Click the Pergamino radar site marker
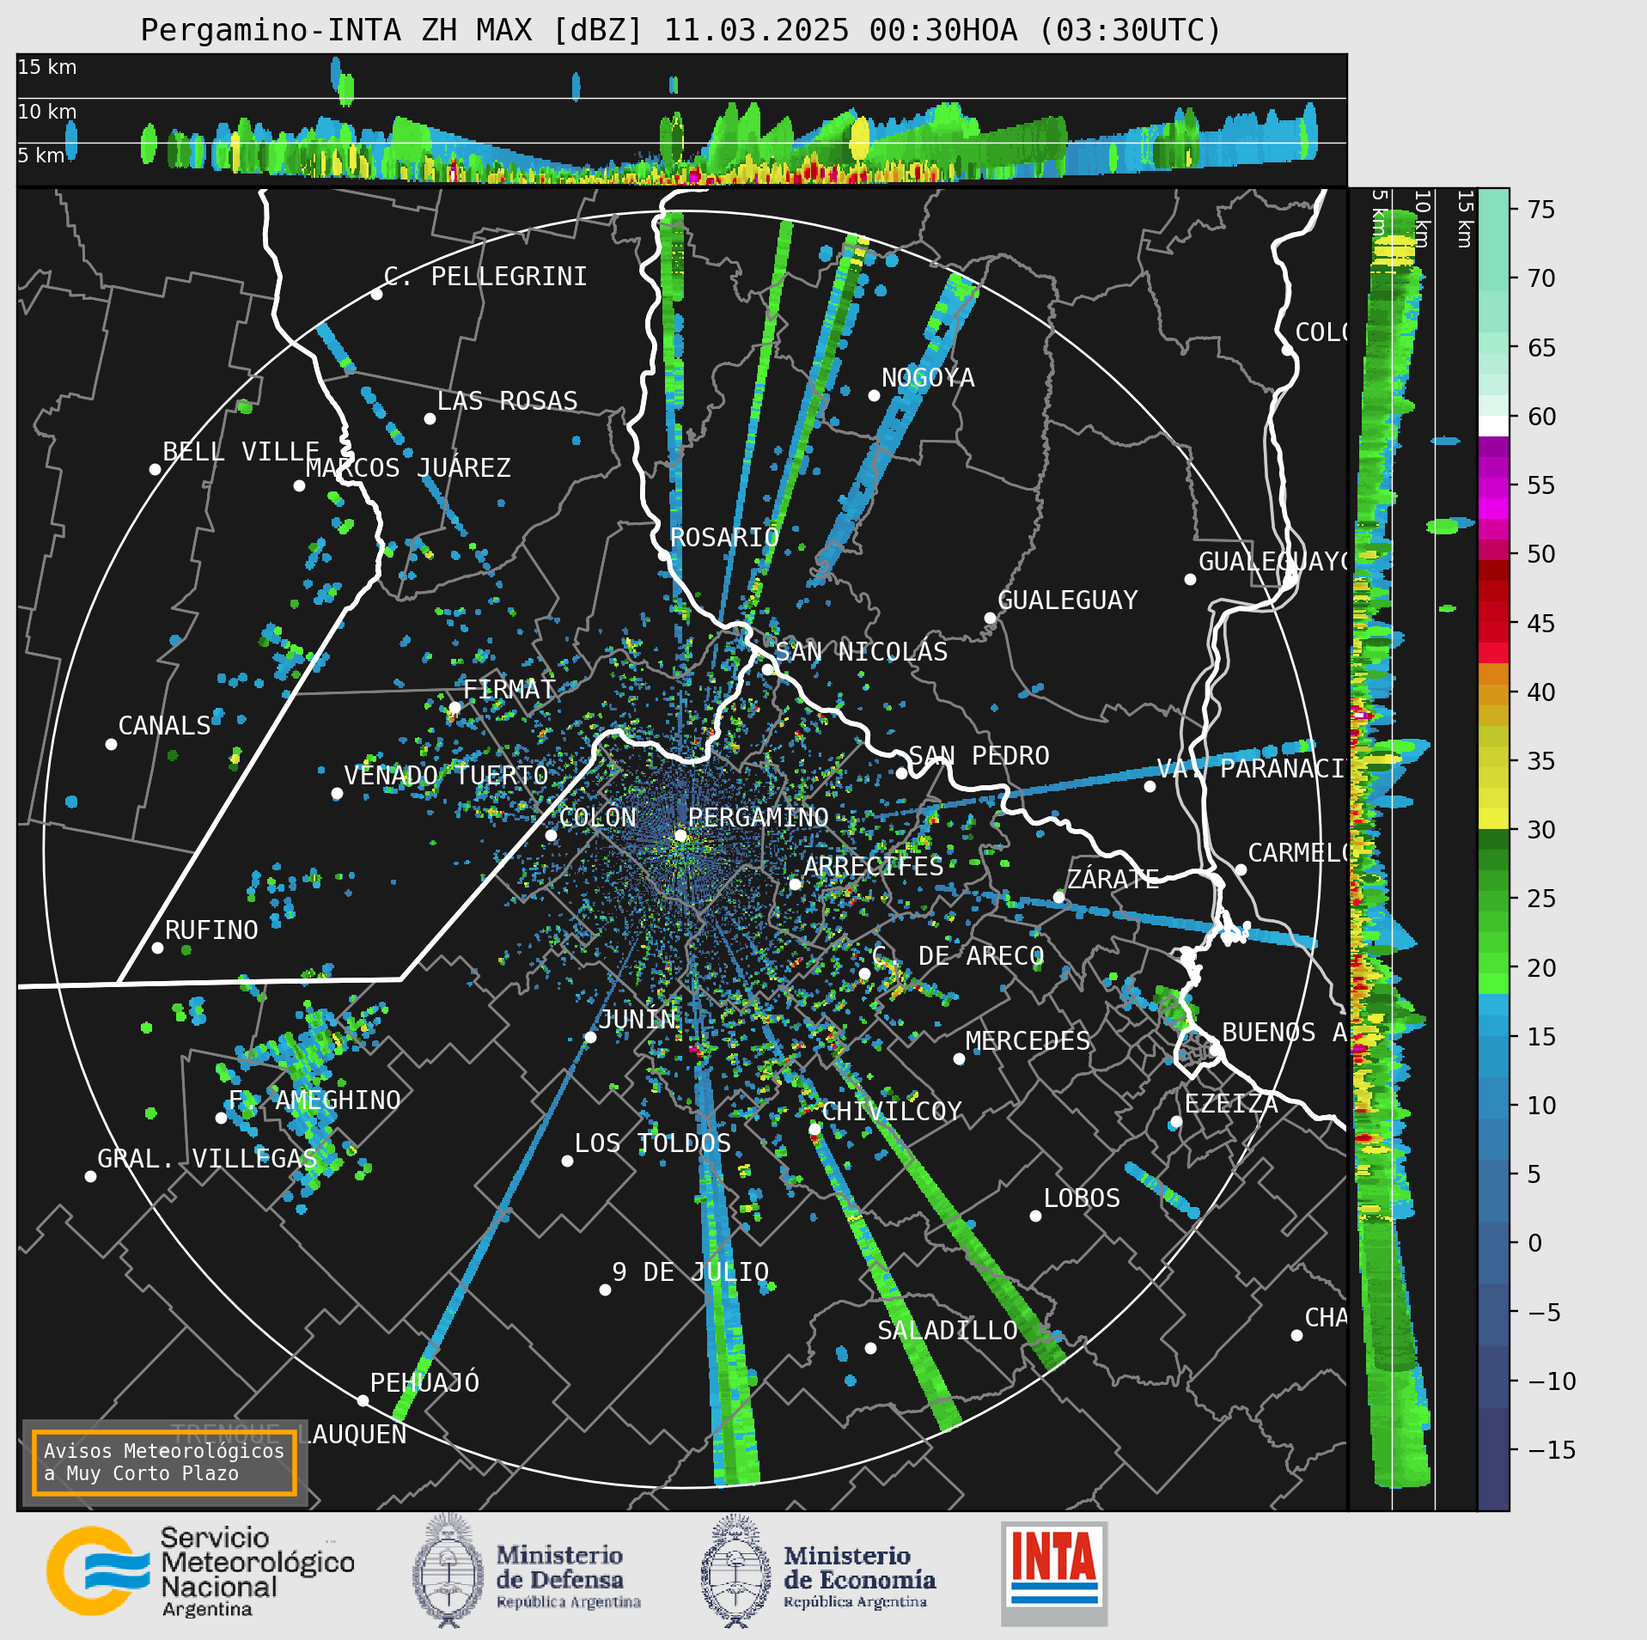 [x=680, y=835]
